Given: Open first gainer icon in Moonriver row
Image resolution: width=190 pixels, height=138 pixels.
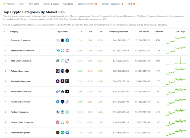Looking at the screenshot, I should 58,92.
